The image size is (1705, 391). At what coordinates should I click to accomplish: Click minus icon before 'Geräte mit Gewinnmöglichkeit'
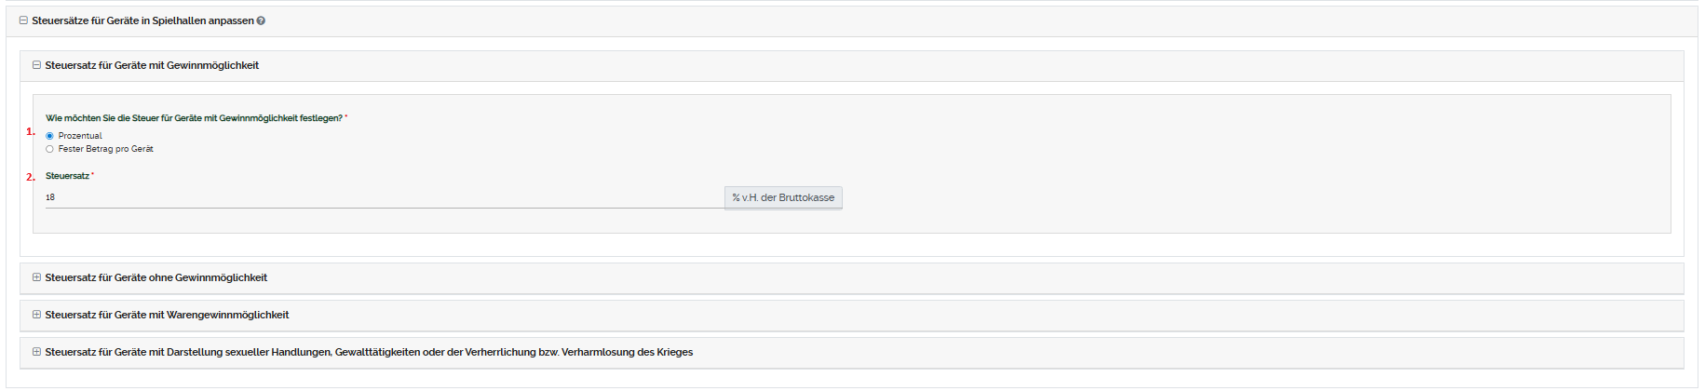[36, 65]
